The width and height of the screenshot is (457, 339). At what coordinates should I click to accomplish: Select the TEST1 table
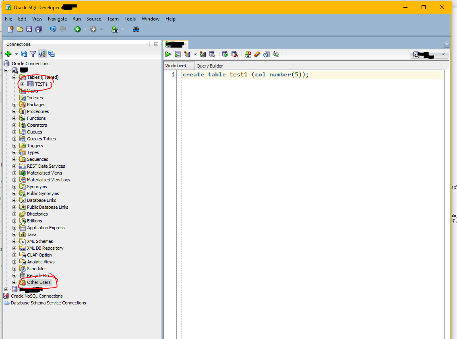(x=41, y=84)
